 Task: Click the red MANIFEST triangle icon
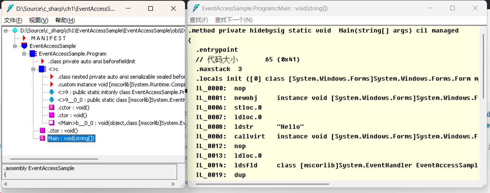(24, 38)
